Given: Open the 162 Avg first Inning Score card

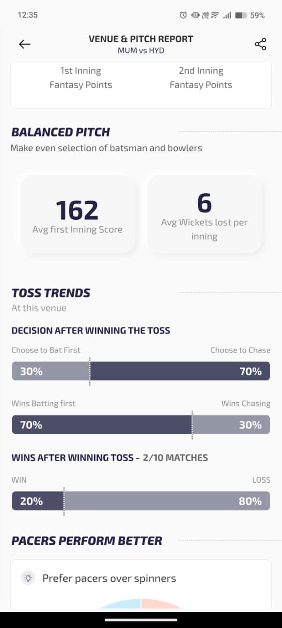Looking at the screenshot, I should pos(77,214).
